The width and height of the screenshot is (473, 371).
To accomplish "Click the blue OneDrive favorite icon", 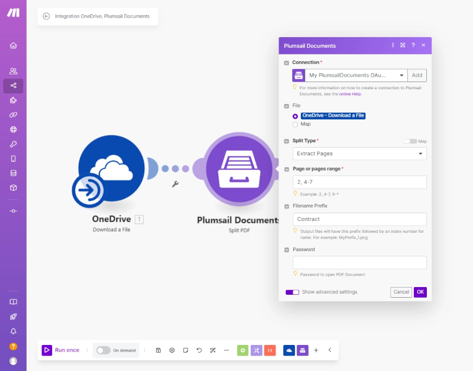I will [x=289, y=350].
